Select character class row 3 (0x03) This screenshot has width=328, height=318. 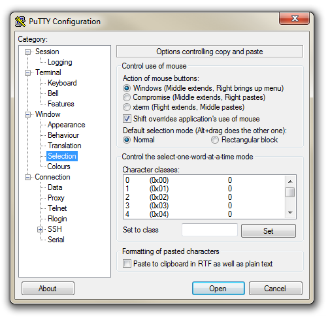[x=204, y=206]
